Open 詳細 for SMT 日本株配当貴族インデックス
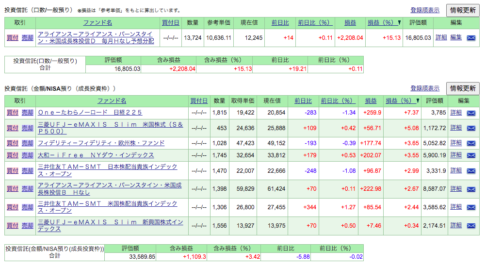 456,170
